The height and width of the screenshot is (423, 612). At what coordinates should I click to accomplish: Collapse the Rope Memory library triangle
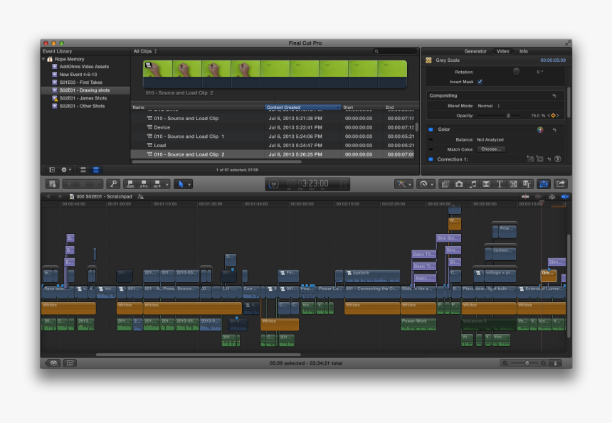tap(43, 59)
